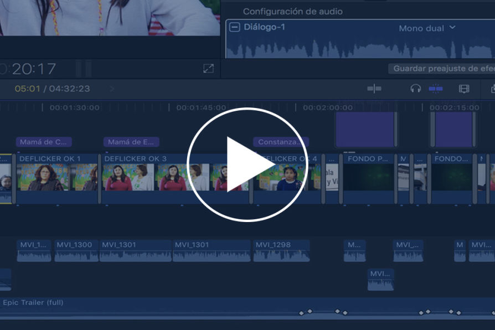Image resolution: width=495 pixels, height=330 pixels.
Task: Click the fullscreen viewer expand icon
Action: click(208, 69)
